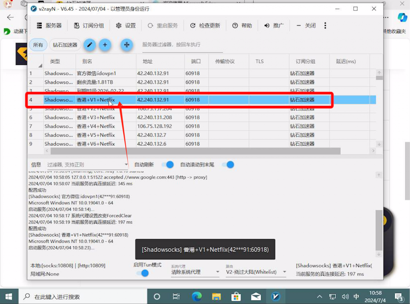Show hidden tray icons chevron
410x304 pixels.
click(x=320, y=296)
